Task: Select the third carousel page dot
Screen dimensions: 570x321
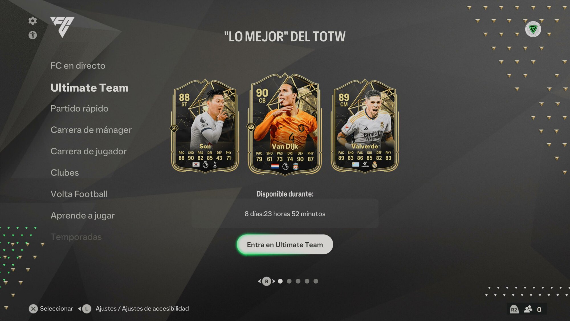Action: click(298, 281)
